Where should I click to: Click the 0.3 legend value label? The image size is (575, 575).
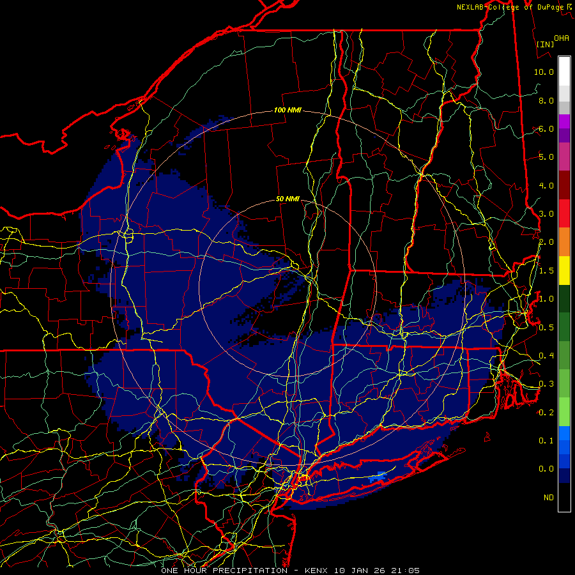(546, 384)
